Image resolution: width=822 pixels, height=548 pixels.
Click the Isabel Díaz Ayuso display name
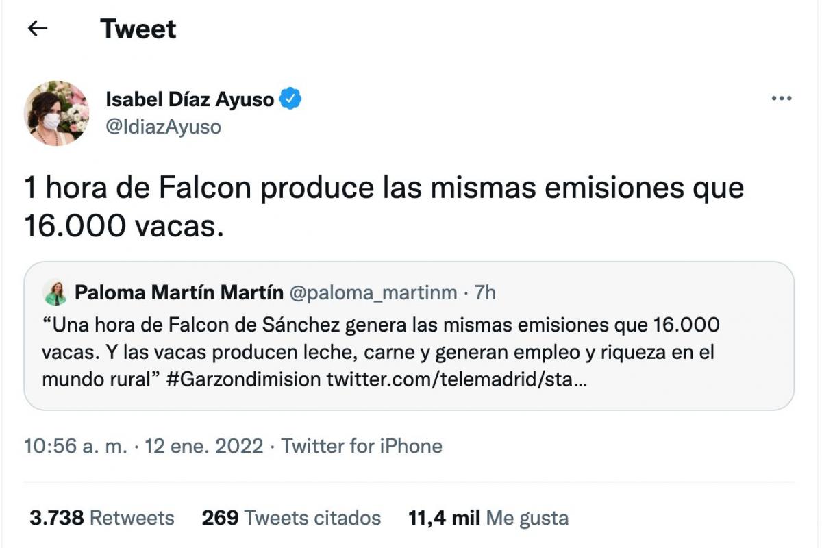tap(190, 99)
